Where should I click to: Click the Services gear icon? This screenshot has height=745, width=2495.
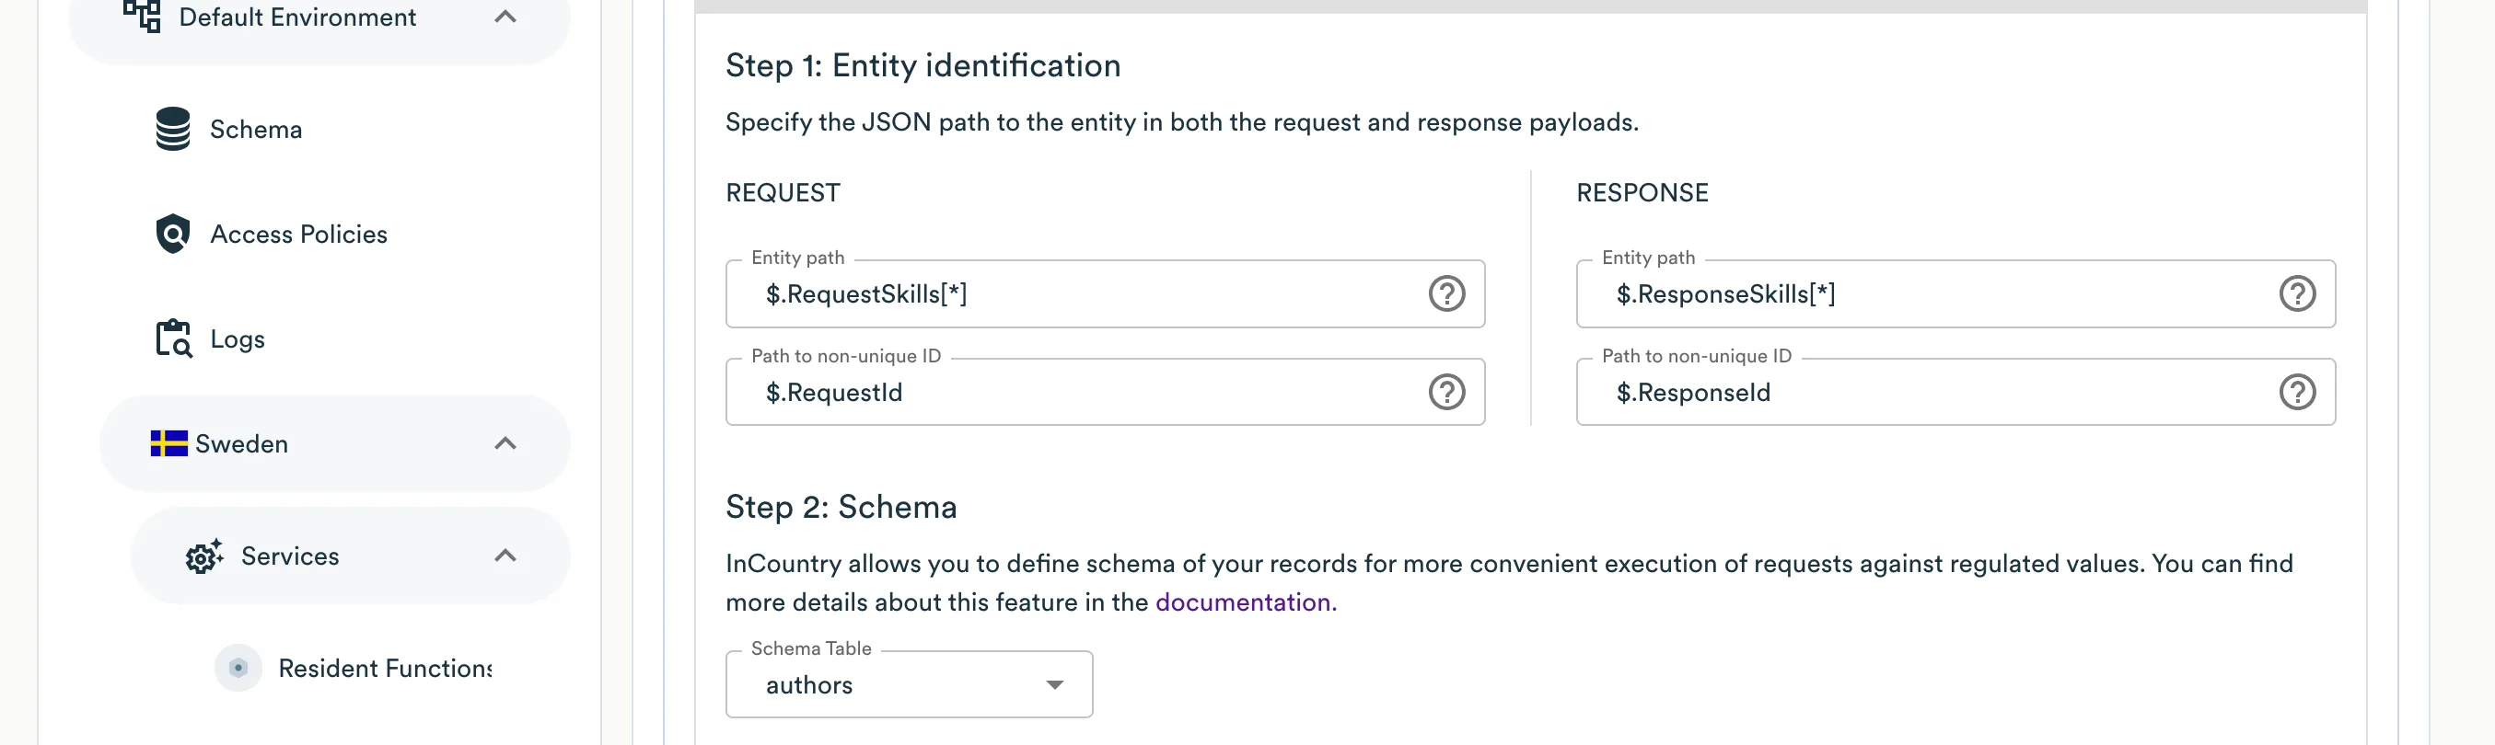203,556
